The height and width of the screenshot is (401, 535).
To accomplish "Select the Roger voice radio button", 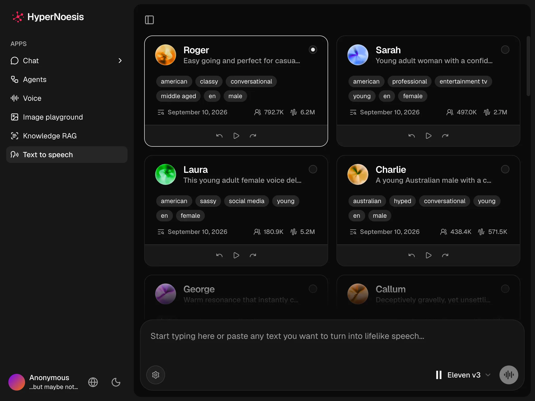I will coord(313,50).
